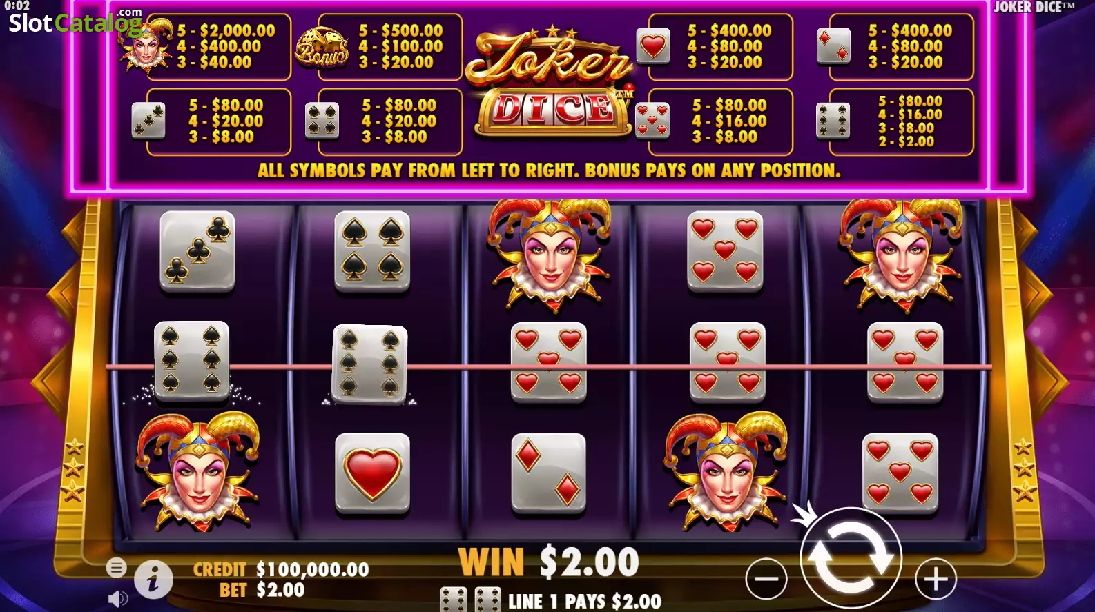Open the hamburger menu icon
This screenshot has width=1095, height=612.
pos(116,568)
